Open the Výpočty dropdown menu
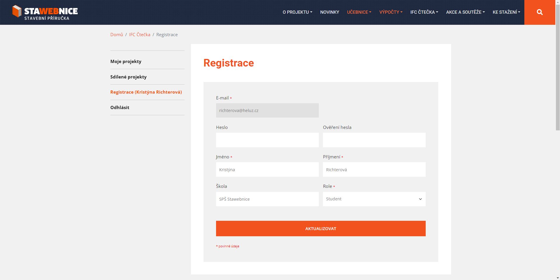This screenshot has height=280, width=560. pos(391,12)
